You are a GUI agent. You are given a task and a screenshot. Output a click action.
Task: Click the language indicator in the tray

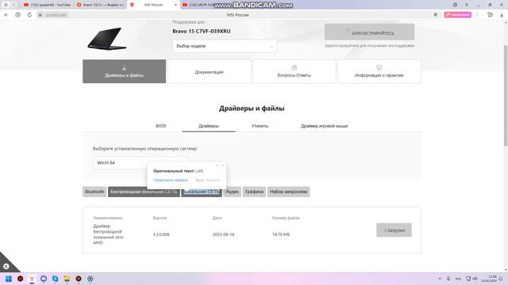click(458, 279)
